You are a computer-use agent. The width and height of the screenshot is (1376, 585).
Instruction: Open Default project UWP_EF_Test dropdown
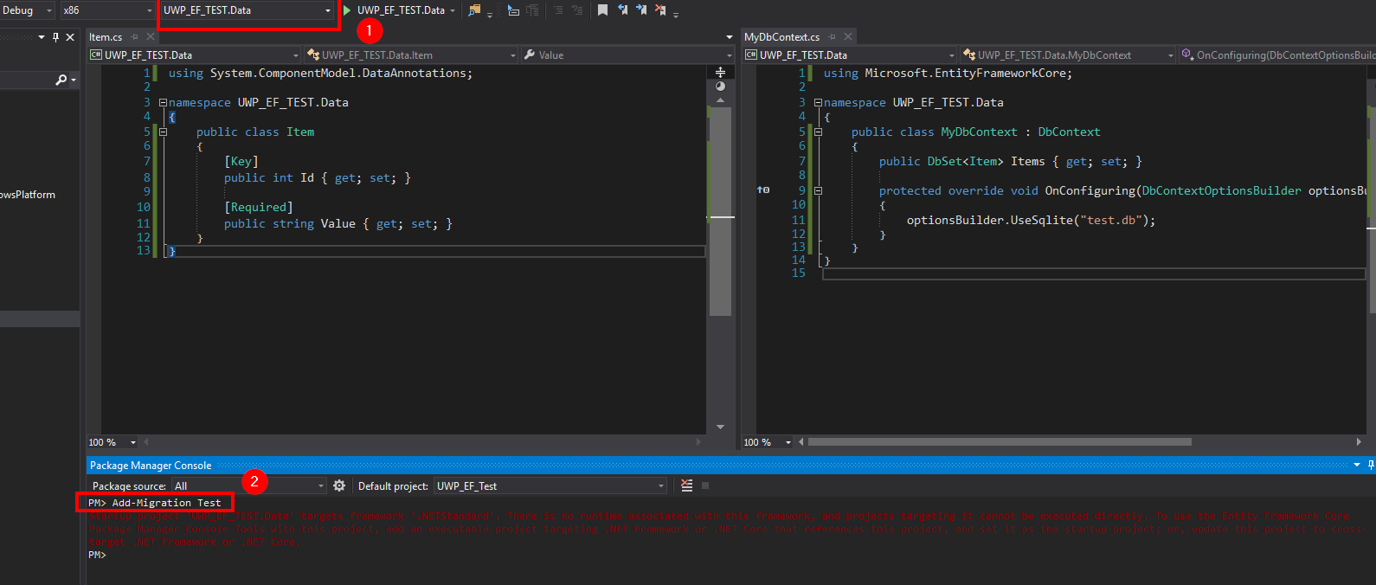click(x=662, y=485)
